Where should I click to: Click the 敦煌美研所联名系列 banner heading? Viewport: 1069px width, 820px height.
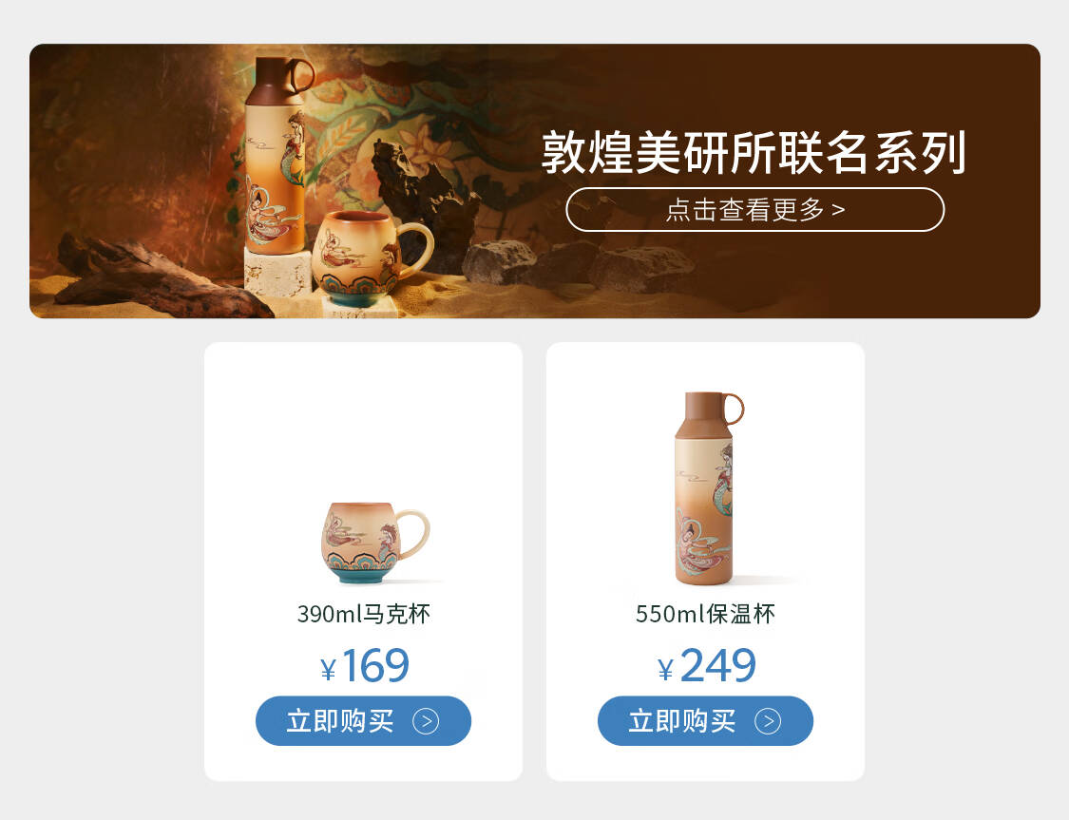[x=754, y=153]
